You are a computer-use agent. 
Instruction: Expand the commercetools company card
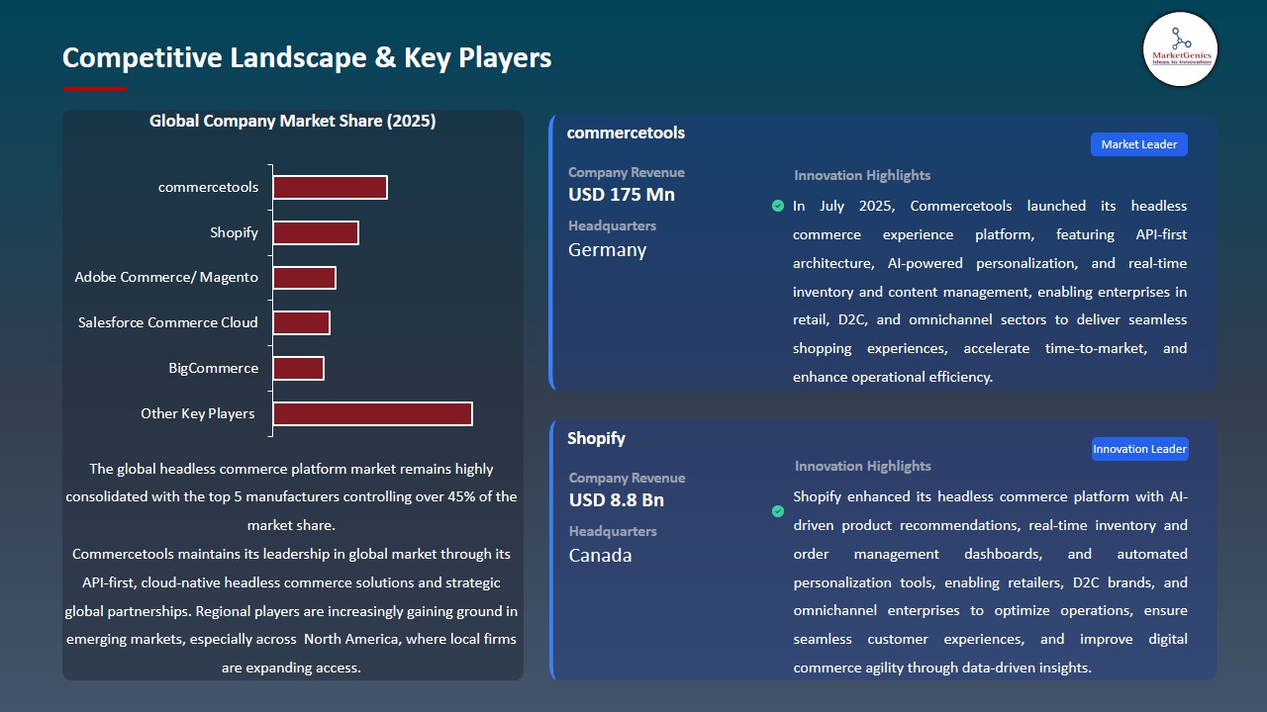pyautogui.click(x=881, y=250)
